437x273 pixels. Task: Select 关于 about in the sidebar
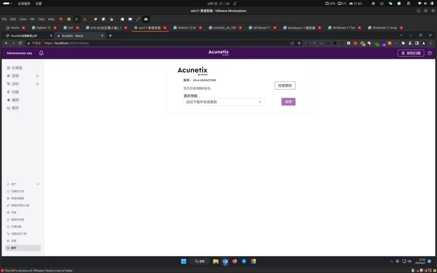(23, 248)
